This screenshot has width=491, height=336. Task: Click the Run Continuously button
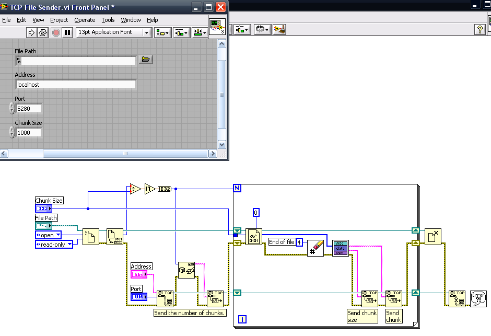(42, 32)
